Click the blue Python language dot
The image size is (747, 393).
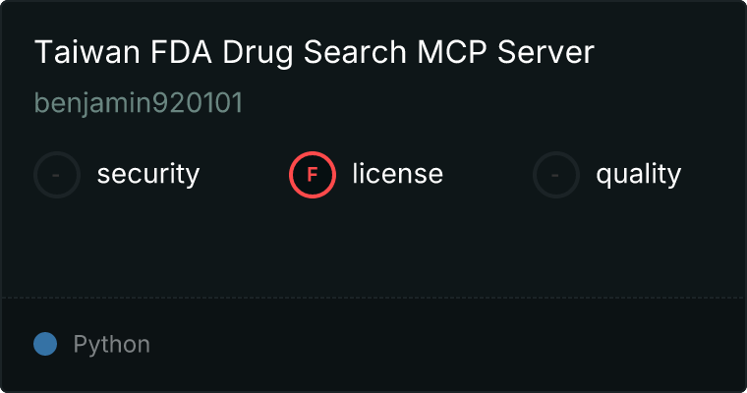click(x=45, y=344)
